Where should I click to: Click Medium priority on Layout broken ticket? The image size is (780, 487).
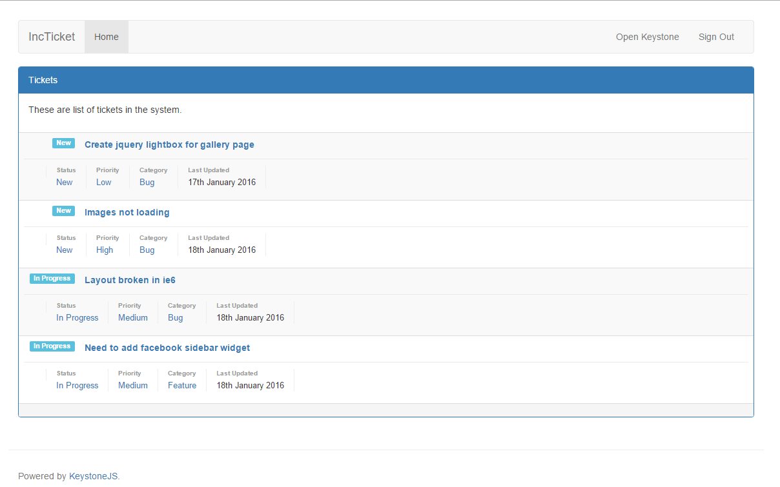pos(133,318)
